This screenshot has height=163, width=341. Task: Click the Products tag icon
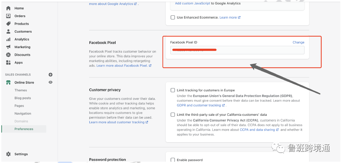9,24
